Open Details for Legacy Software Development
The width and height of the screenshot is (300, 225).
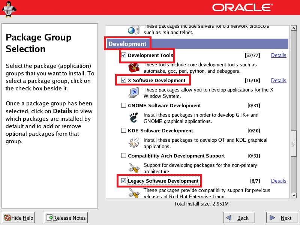pos(279,181)
